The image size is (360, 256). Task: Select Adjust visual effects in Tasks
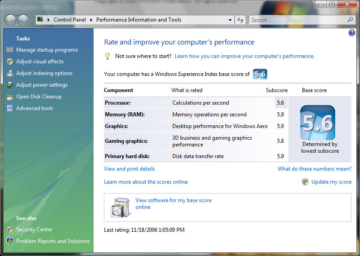(40, 62)
